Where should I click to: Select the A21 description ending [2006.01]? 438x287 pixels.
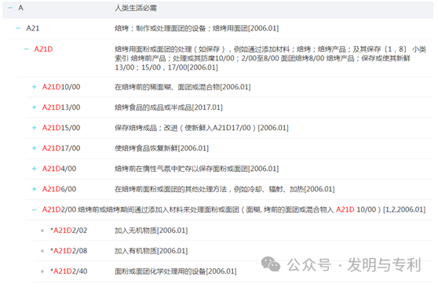coord(197,28)
